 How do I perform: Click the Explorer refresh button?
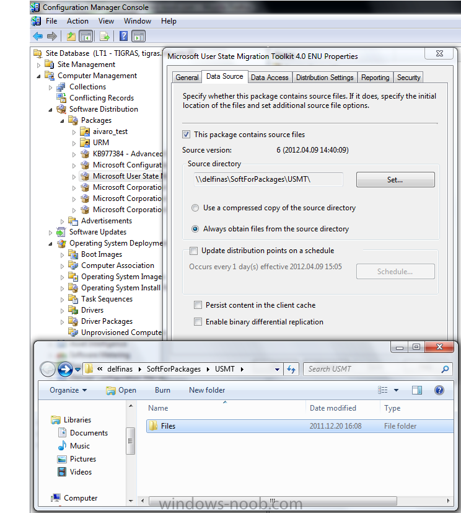[291, 369]
